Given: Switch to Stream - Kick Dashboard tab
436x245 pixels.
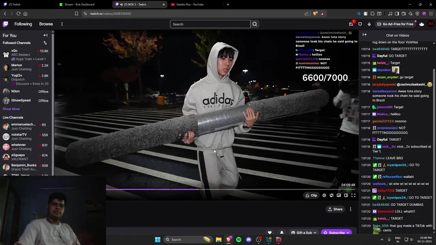Looking at the screenshot, I should point(83,4).
